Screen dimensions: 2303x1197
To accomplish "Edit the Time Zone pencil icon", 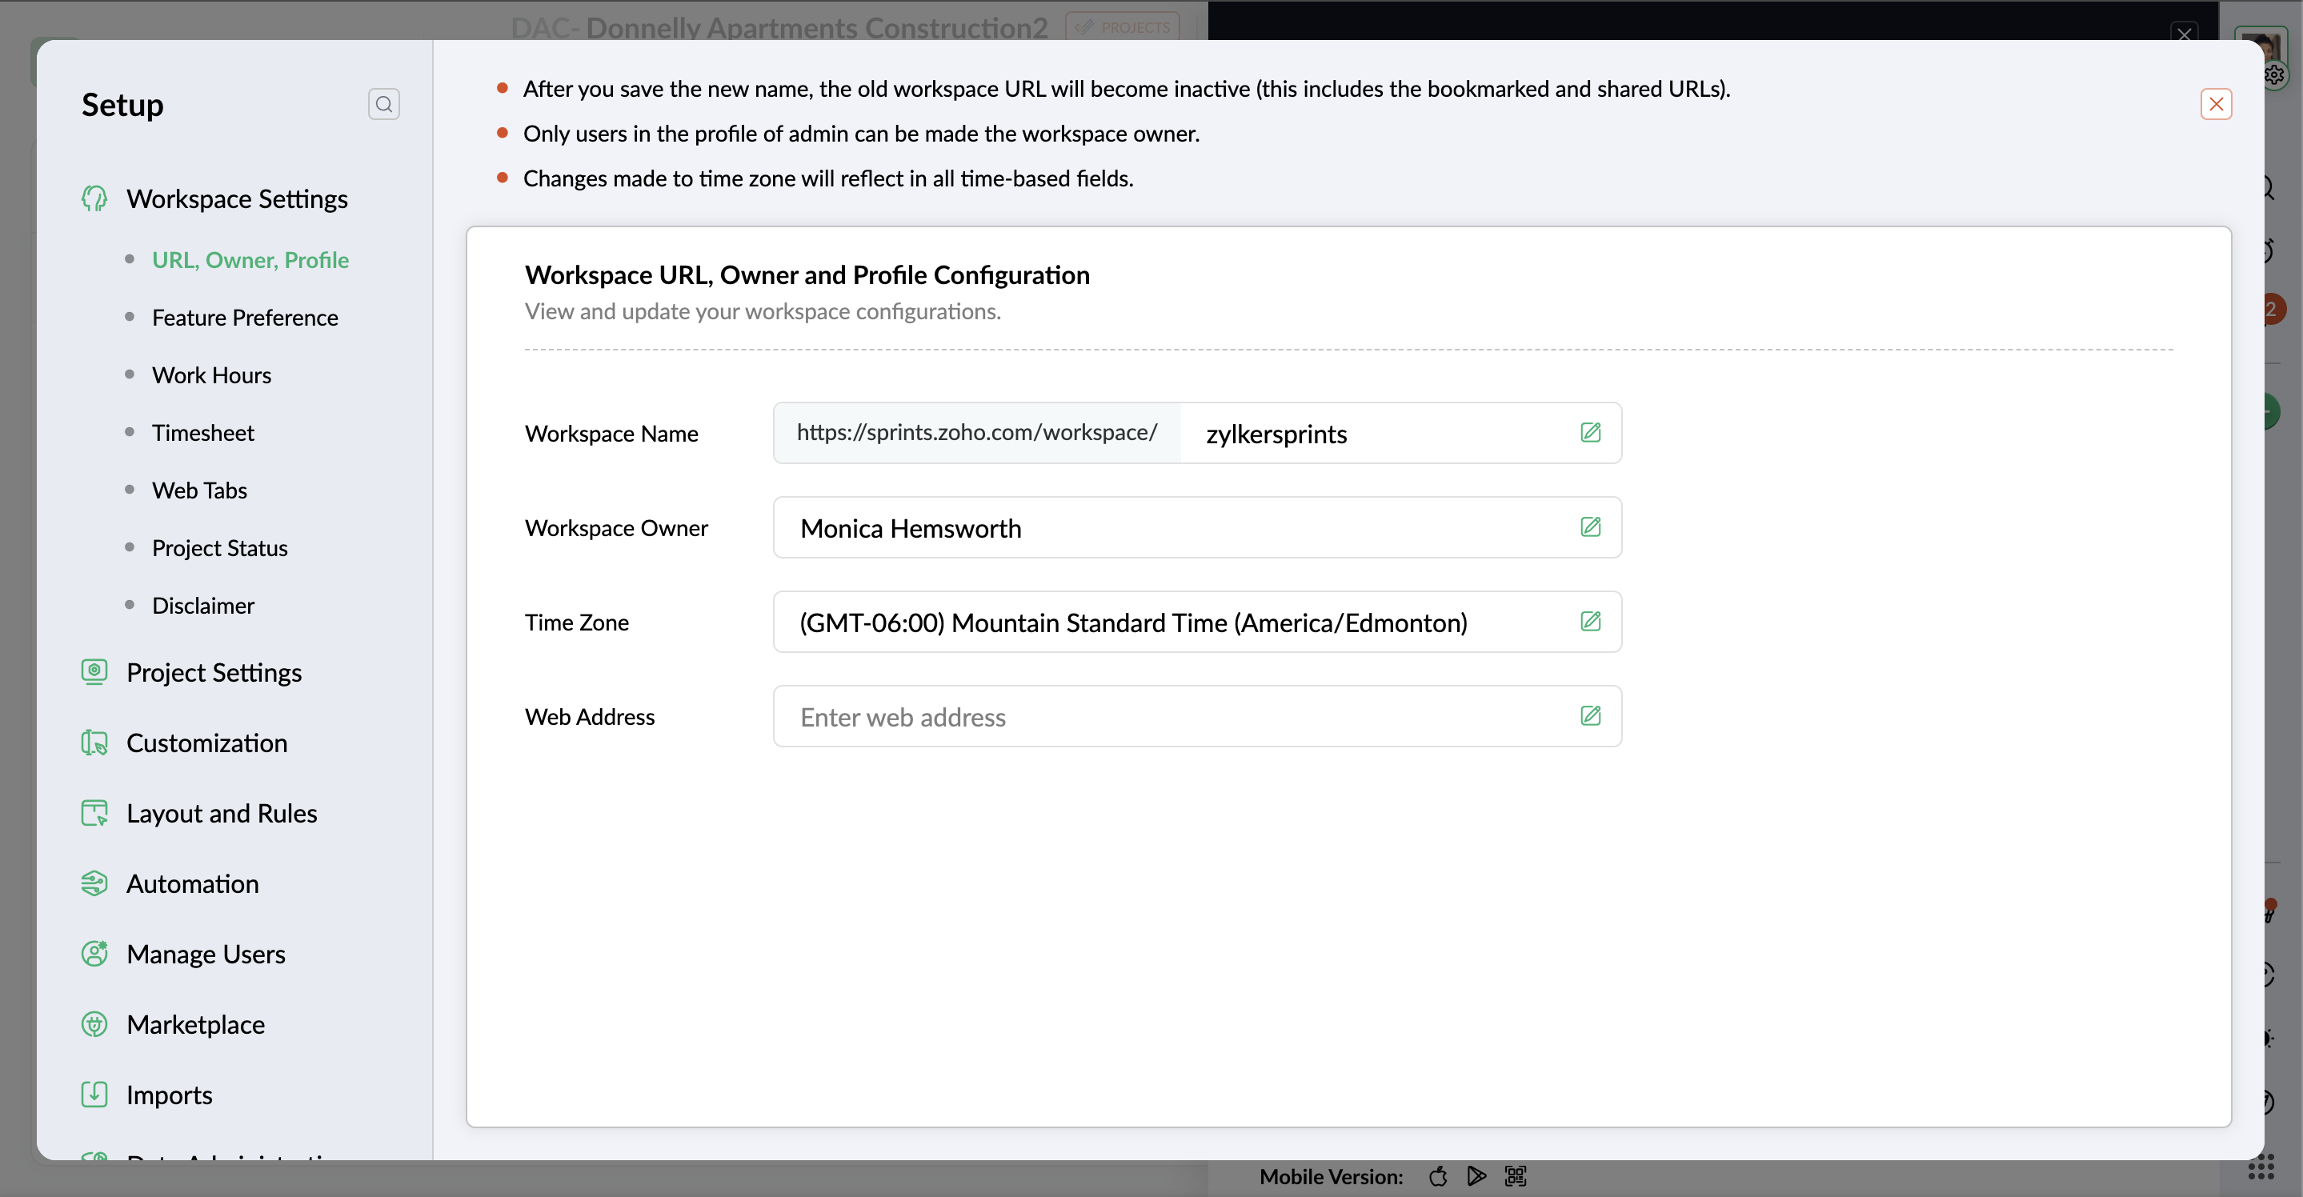I will pos(1591,621).
